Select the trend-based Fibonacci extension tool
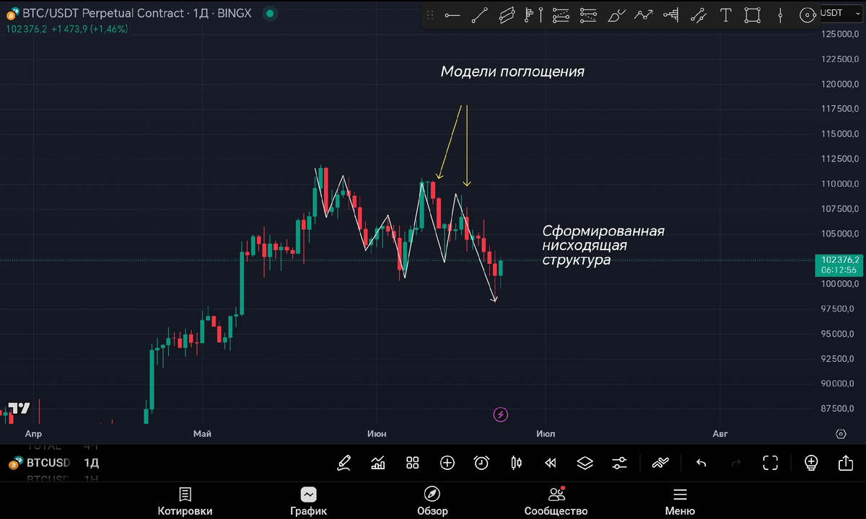This screenshot has height=519, width=866. point(588,15)
